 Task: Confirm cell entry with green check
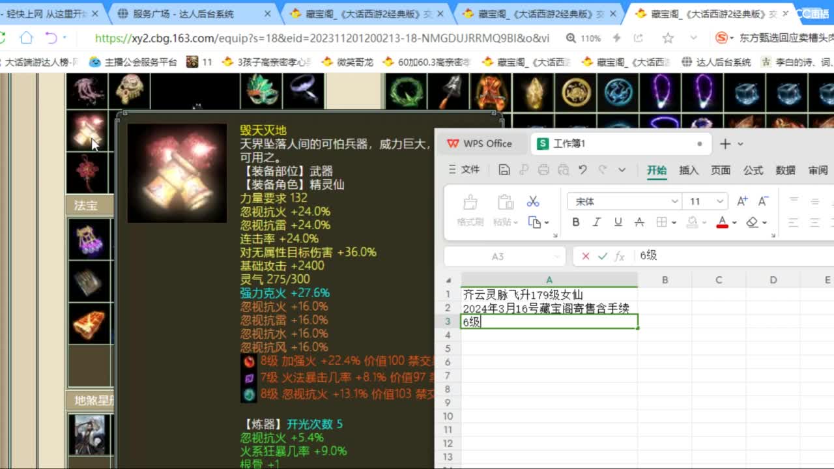[x=602, y=257]
